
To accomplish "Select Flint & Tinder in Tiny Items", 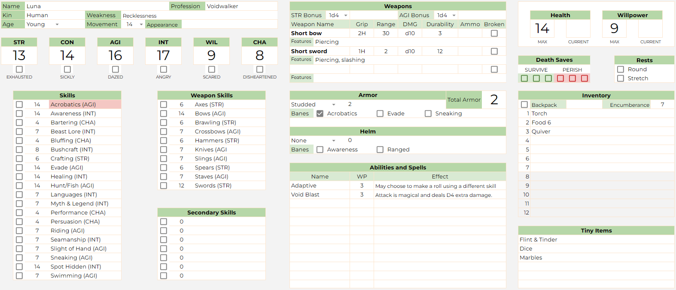I will 538,239.
